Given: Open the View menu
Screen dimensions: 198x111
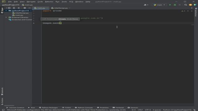Looking at the screenshot, I should point(22,2).
